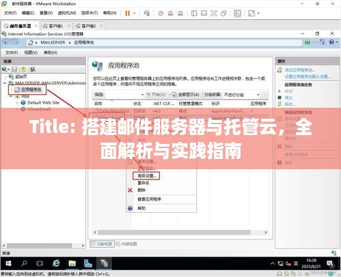Select 应用程序池 in the connections tree
This screenshot has width=341, height=277.
pyautogui.click(x=31, y=89)
